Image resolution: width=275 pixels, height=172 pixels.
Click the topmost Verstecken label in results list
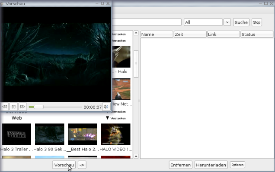(x=119, y=34)
